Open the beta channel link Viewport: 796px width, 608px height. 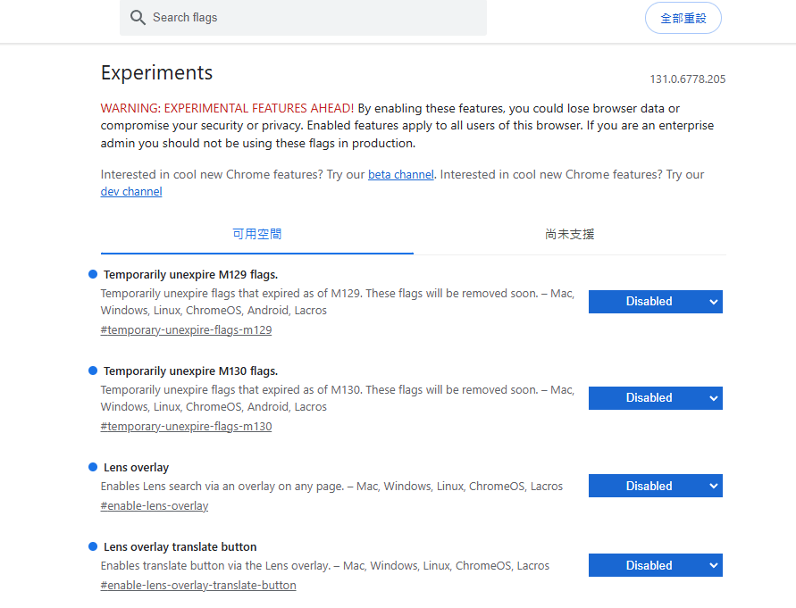point(400,175)
